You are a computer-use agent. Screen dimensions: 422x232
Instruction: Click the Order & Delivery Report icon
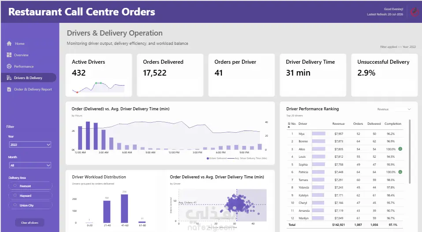click(9, 89)
